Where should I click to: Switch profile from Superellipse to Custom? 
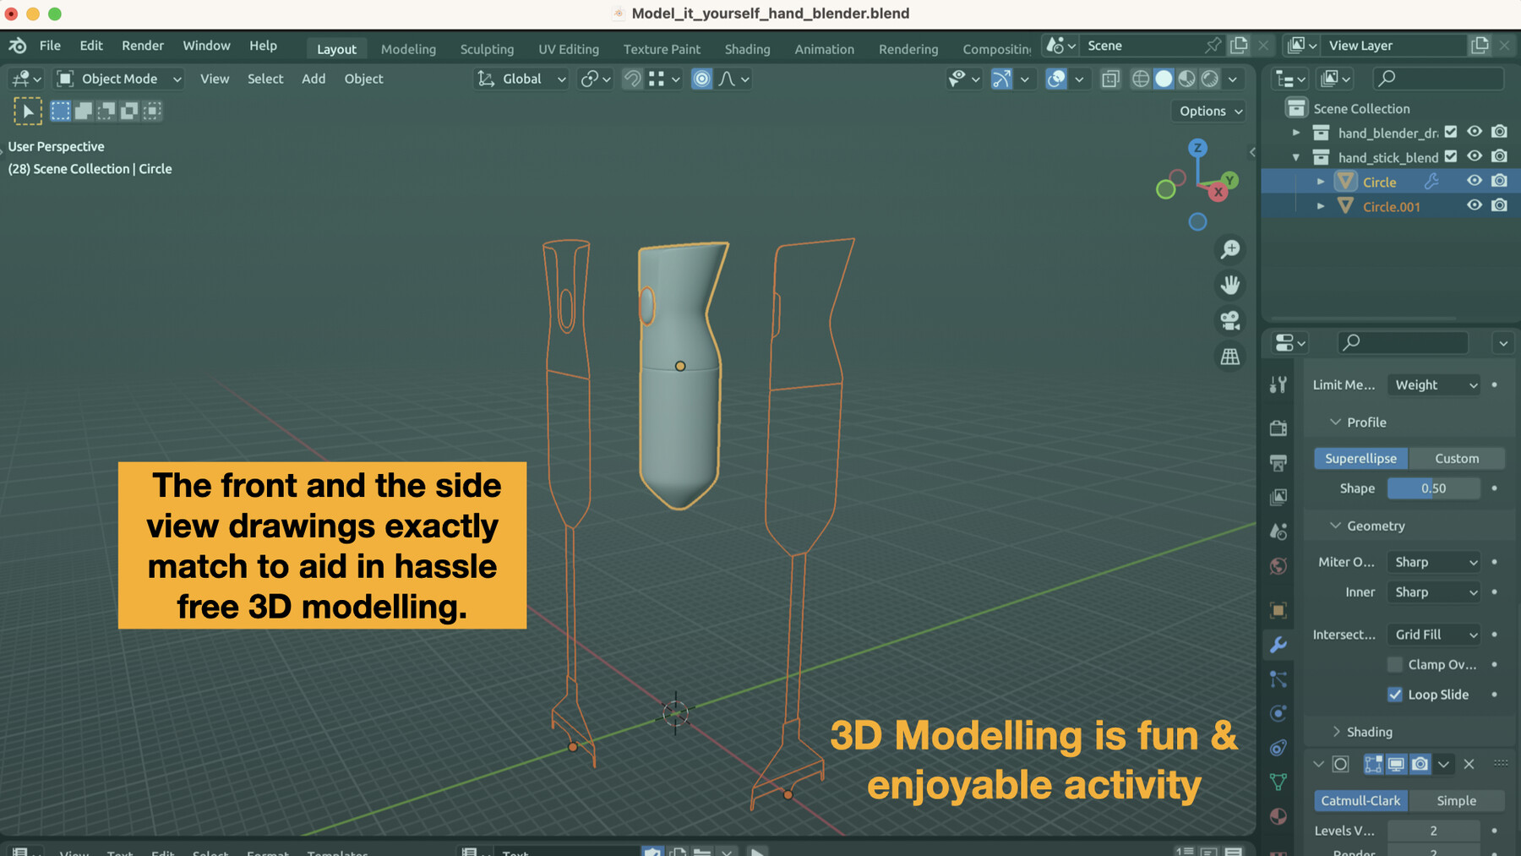(1457, 458)
